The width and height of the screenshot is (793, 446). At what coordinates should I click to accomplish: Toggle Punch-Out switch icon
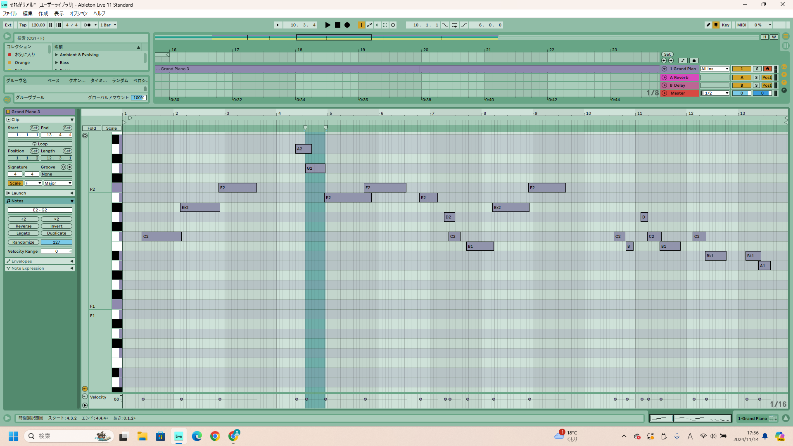point(464,25)
